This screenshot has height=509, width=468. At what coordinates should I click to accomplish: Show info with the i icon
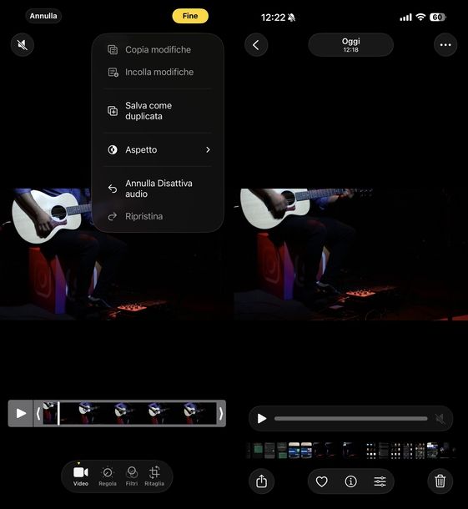[x=351, y=481]
